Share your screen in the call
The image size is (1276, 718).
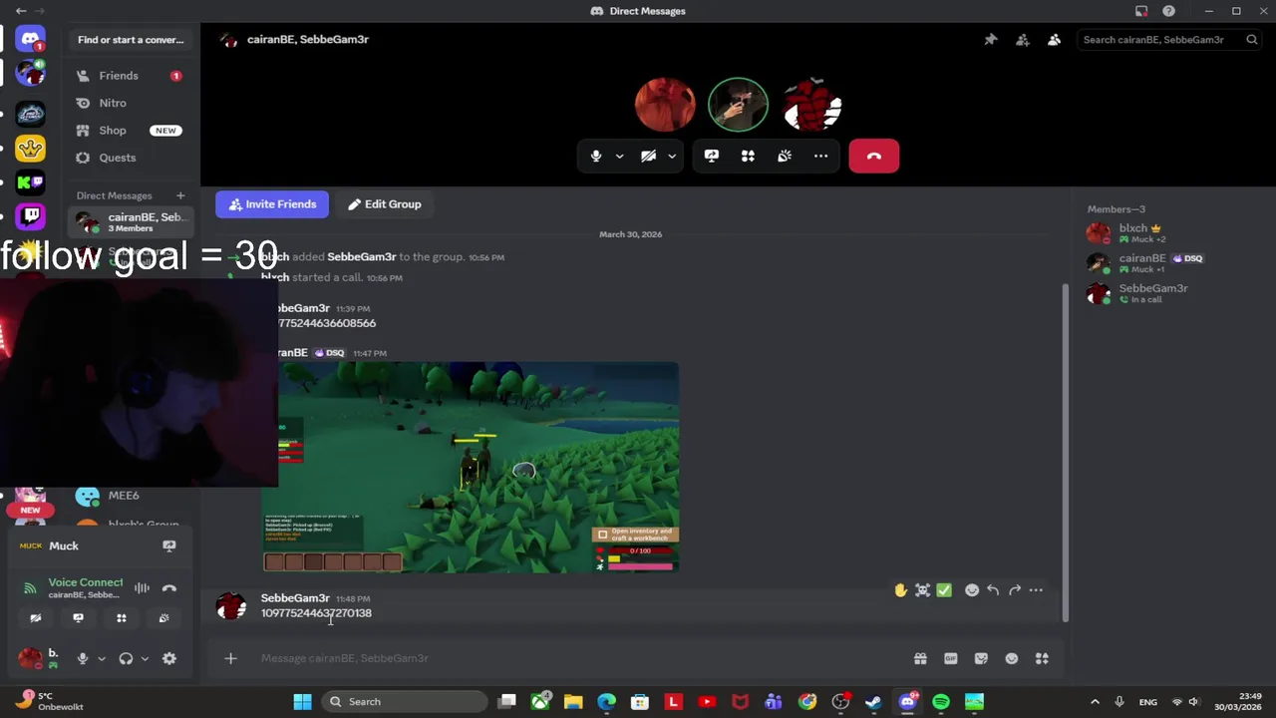tap(712, 157)
